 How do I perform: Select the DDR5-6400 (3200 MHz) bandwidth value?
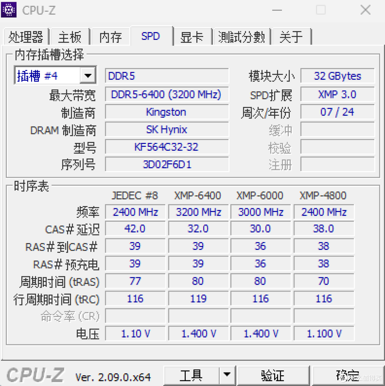coord(167,94)
